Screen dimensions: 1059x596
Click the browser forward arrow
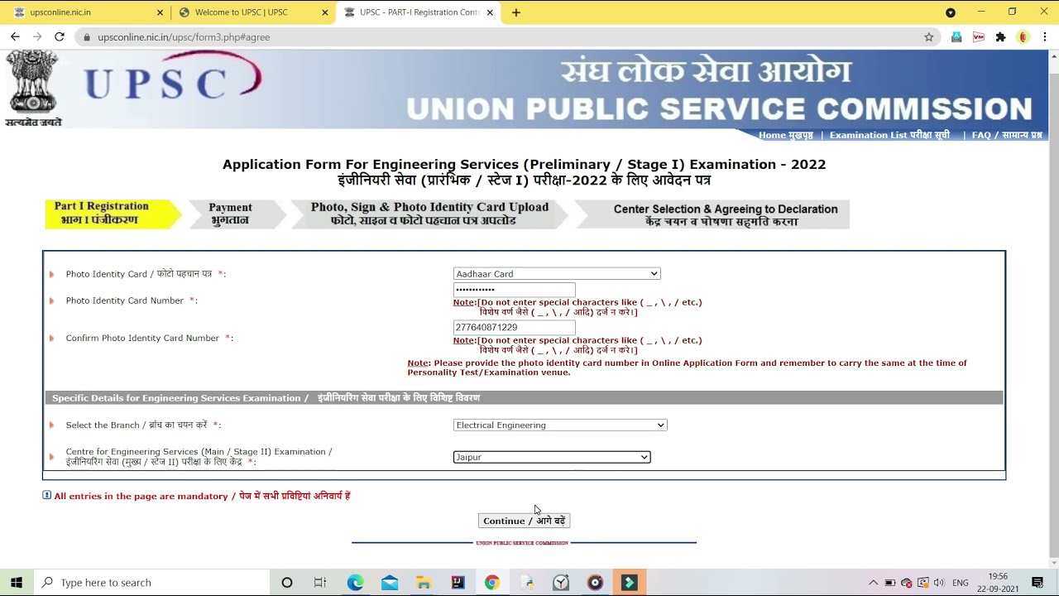click(x=37, y=36)
